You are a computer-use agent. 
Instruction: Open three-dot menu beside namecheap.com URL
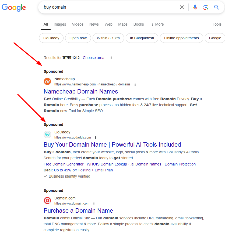(x=135, y=84)
